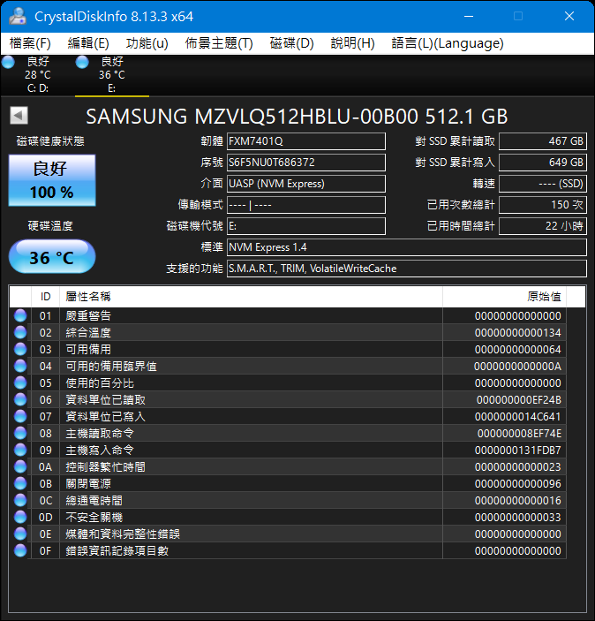Click the rotation rate value ---- (SSD)
595x621 pixels.
coord(542,184)
